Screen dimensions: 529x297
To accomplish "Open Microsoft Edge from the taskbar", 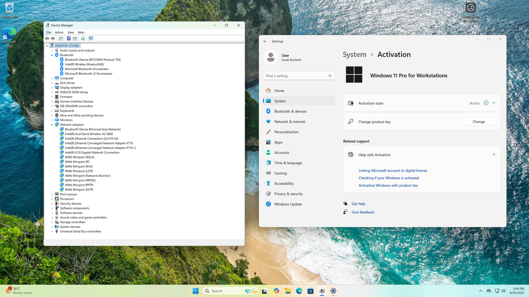I will click(x=299, y=291).
